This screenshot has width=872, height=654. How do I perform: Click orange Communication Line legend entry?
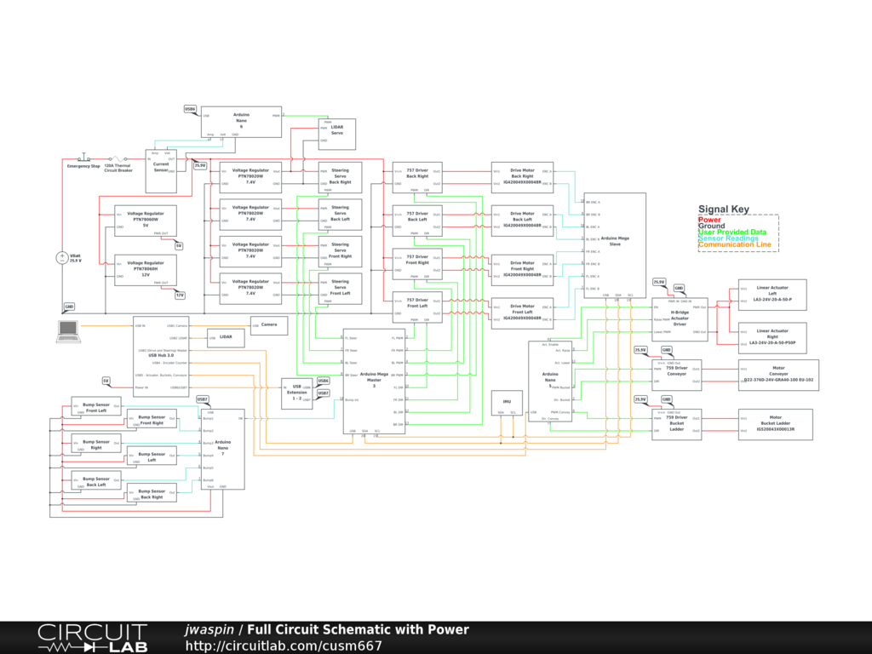pos(734,244)
